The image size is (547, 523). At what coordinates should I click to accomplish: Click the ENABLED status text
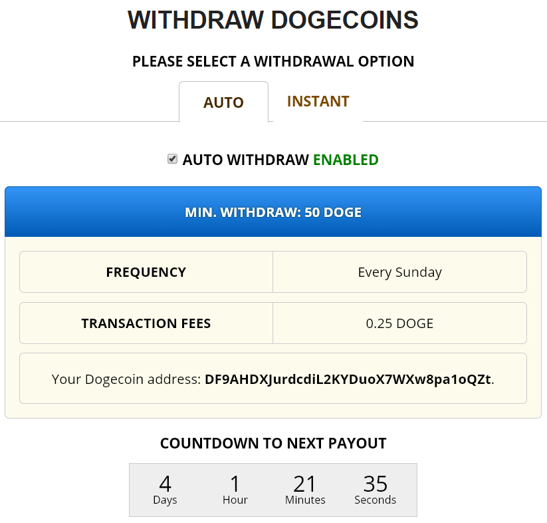point(346,160)
